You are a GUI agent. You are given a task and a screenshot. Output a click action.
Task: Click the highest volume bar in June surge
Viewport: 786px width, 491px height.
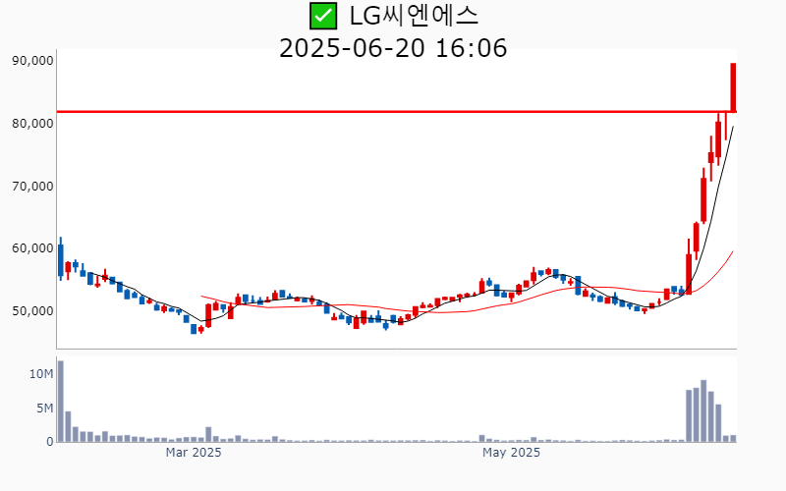tap(703, 410)
